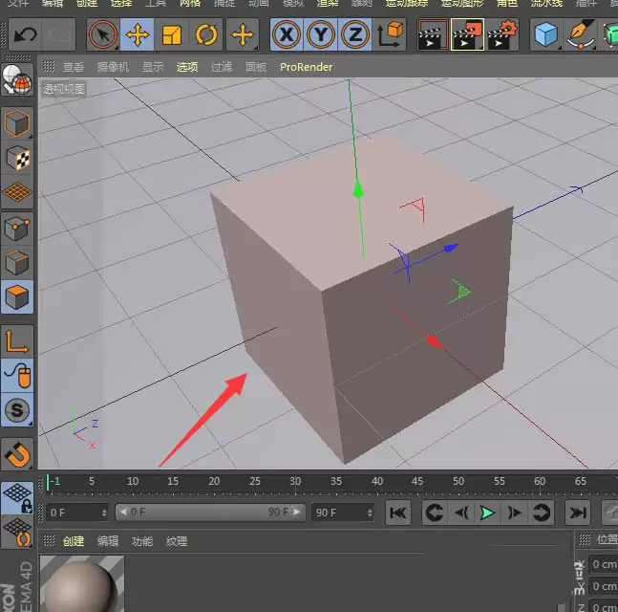Step to previous frame

[x=461, y=513]
